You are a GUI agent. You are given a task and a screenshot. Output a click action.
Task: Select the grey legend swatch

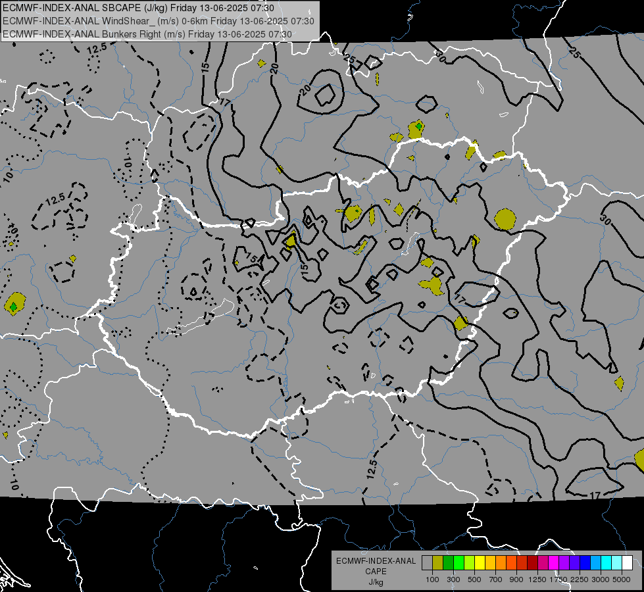point(427,562)
